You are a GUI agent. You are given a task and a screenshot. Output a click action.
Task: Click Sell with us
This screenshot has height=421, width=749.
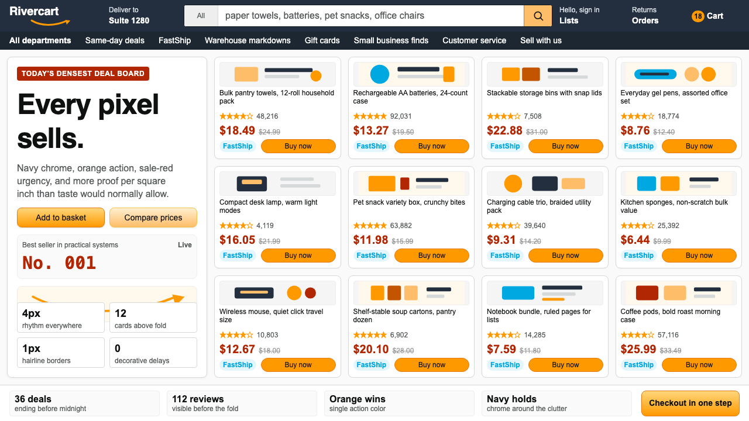[541, 40]
